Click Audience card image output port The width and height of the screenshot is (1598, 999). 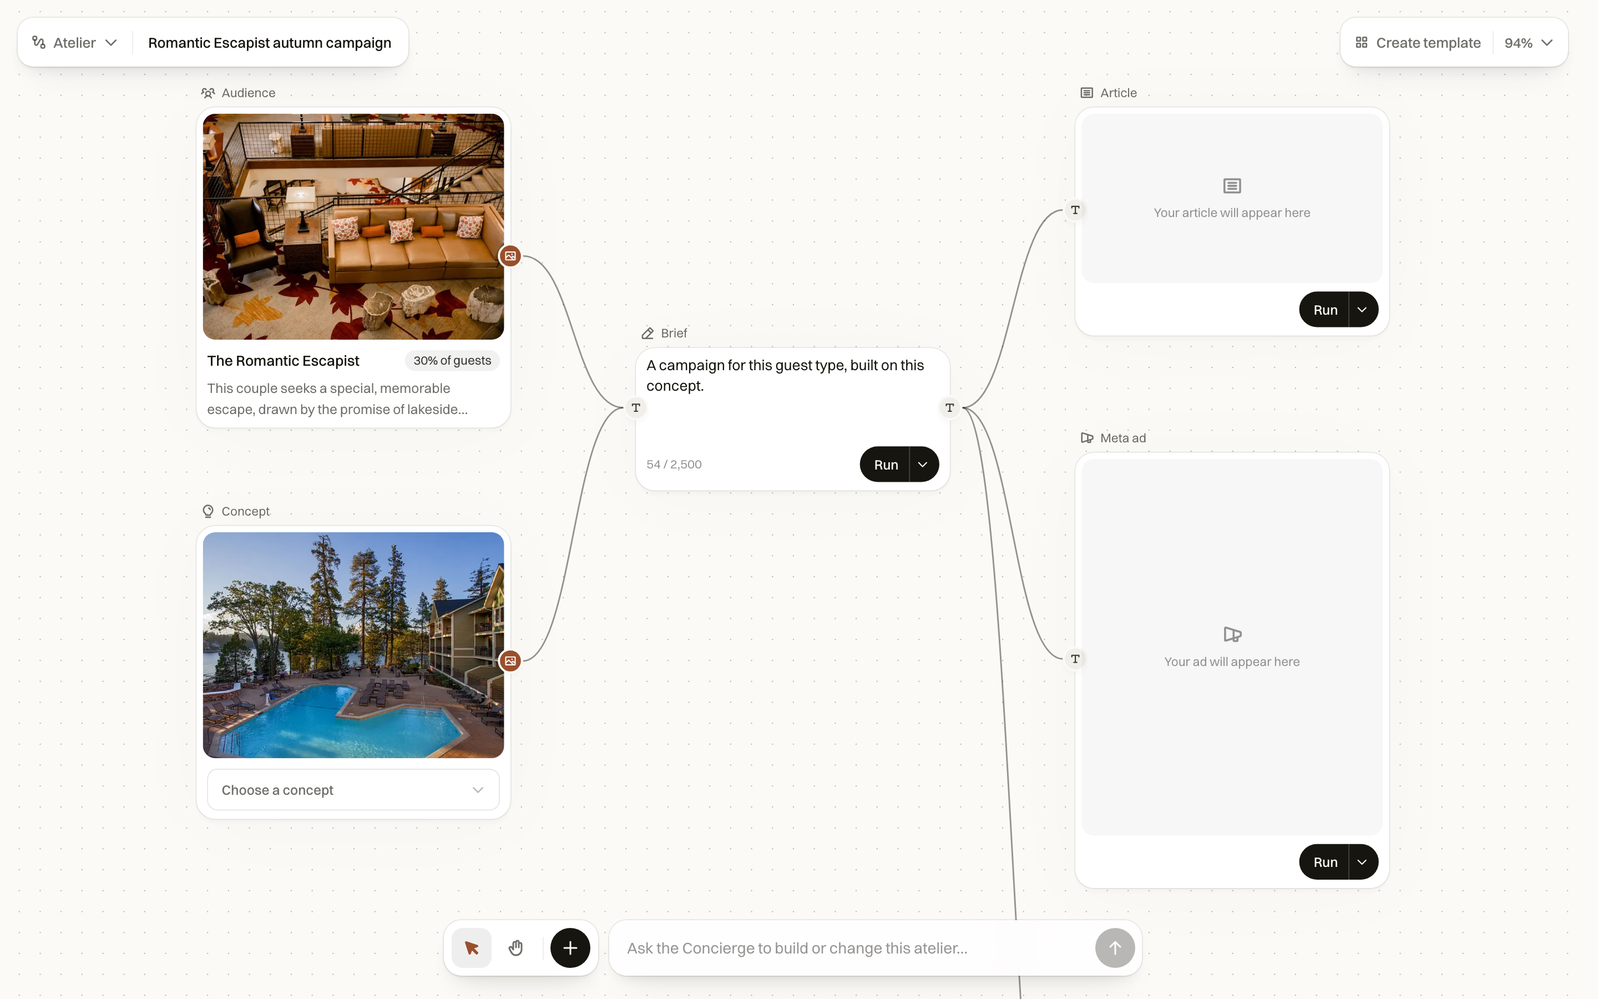click(510, 256)
